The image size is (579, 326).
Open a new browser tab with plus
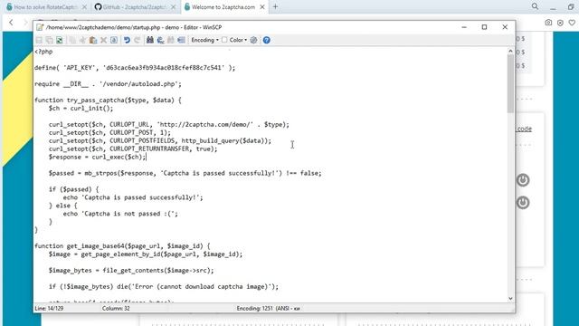click(x=275, y=6)
